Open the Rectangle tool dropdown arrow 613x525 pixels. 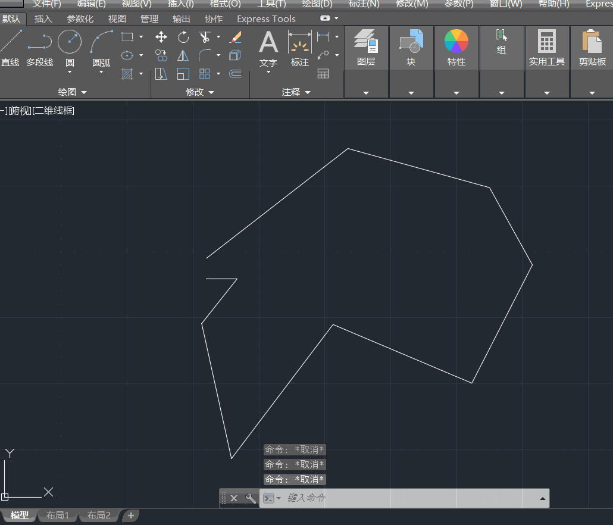141,37
